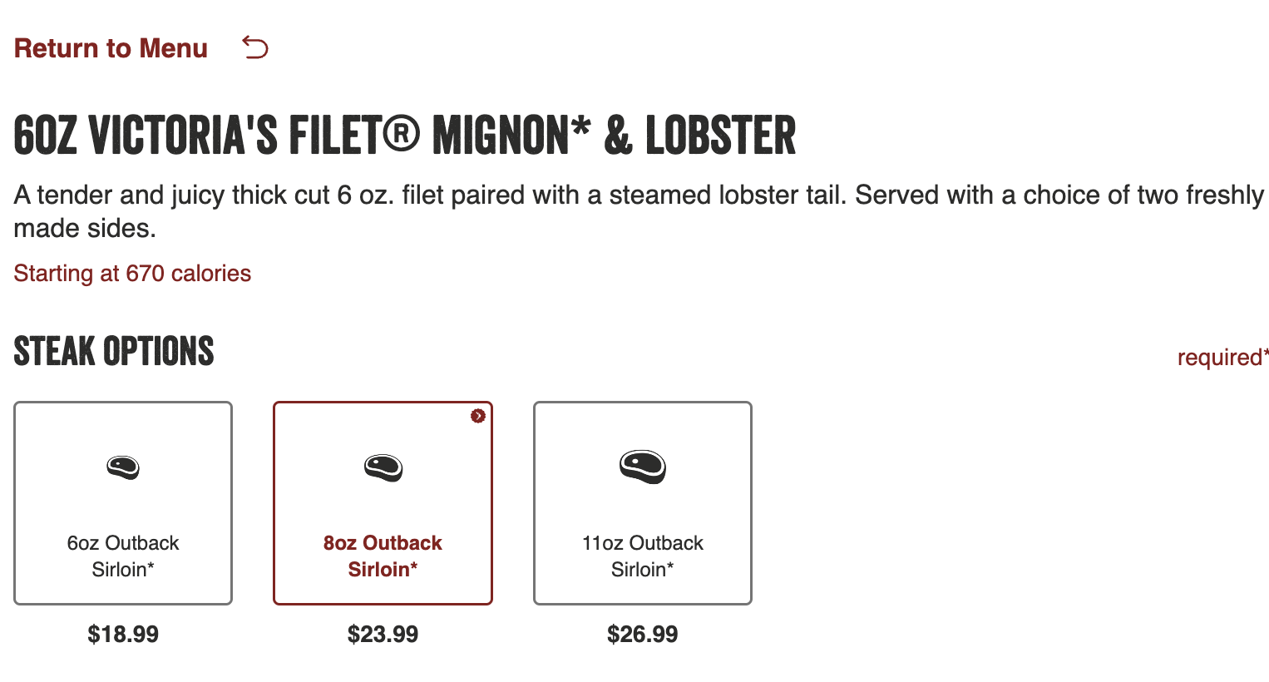
Task: Click the Return to Menu link
Action: (111, 48)
